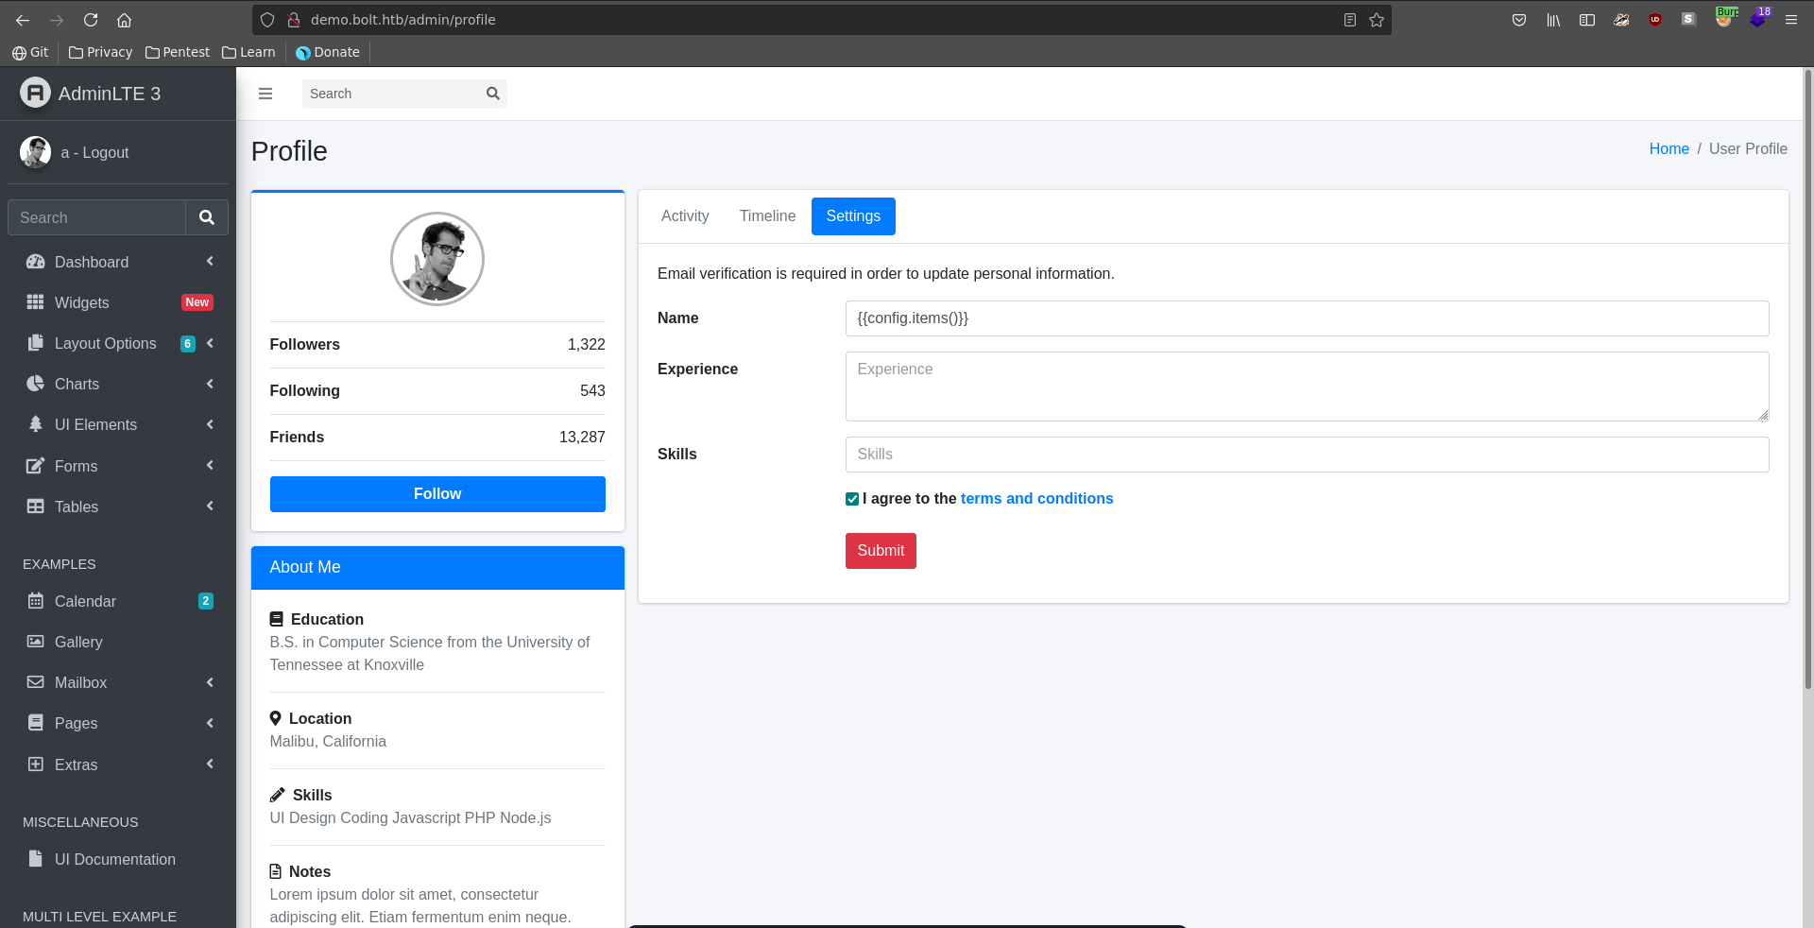The width and height of the screenshot is (1814, 928).
Task: Uncheck the terms agreement checkbox
Action: [852, 499]
